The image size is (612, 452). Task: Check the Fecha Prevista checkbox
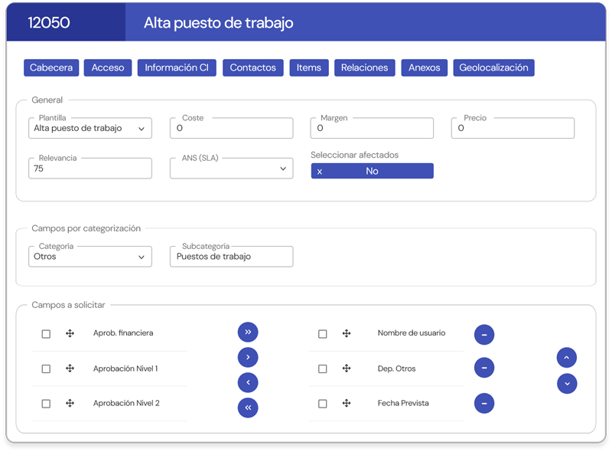[x=322, y=404]
